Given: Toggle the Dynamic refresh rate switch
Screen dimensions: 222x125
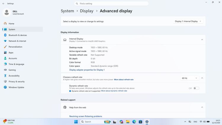Looking at the screenshot, I should [196, 88].
